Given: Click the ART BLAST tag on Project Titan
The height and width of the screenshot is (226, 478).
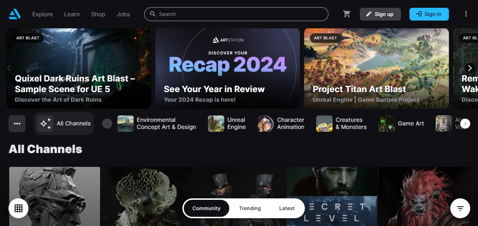Looking at the screenshot, I should click(x=325, y=38).
